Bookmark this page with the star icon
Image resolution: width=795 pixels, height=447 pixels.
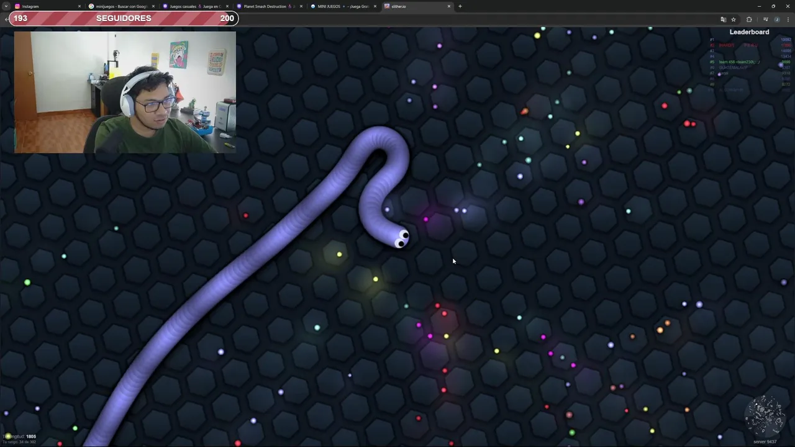point(734,19)
